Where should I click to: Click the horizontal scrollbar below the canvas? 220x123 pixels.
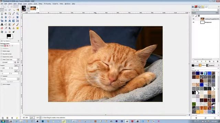[106, 115]
